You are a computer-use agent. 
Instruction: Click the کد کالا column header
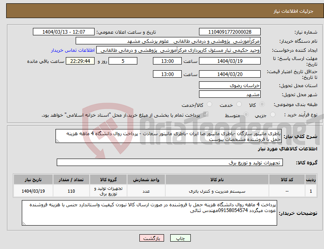(x=287, y=180)
